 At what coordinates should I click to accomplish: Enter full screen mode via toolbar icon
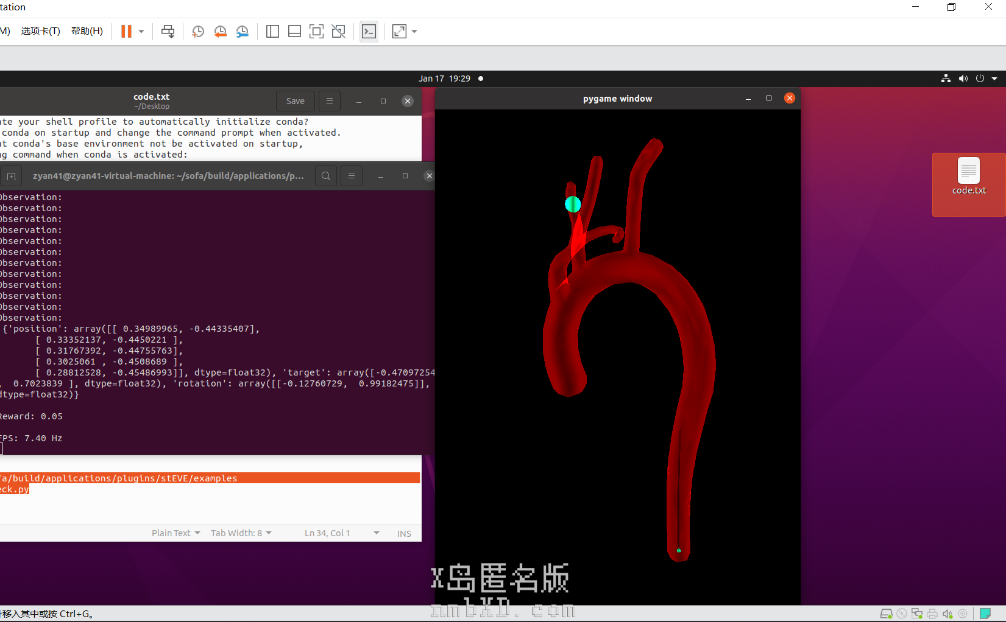(316, 32)
